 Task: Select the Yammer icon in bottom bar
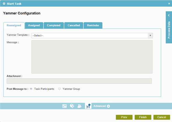pyautogui.click(x=88, y=106)
